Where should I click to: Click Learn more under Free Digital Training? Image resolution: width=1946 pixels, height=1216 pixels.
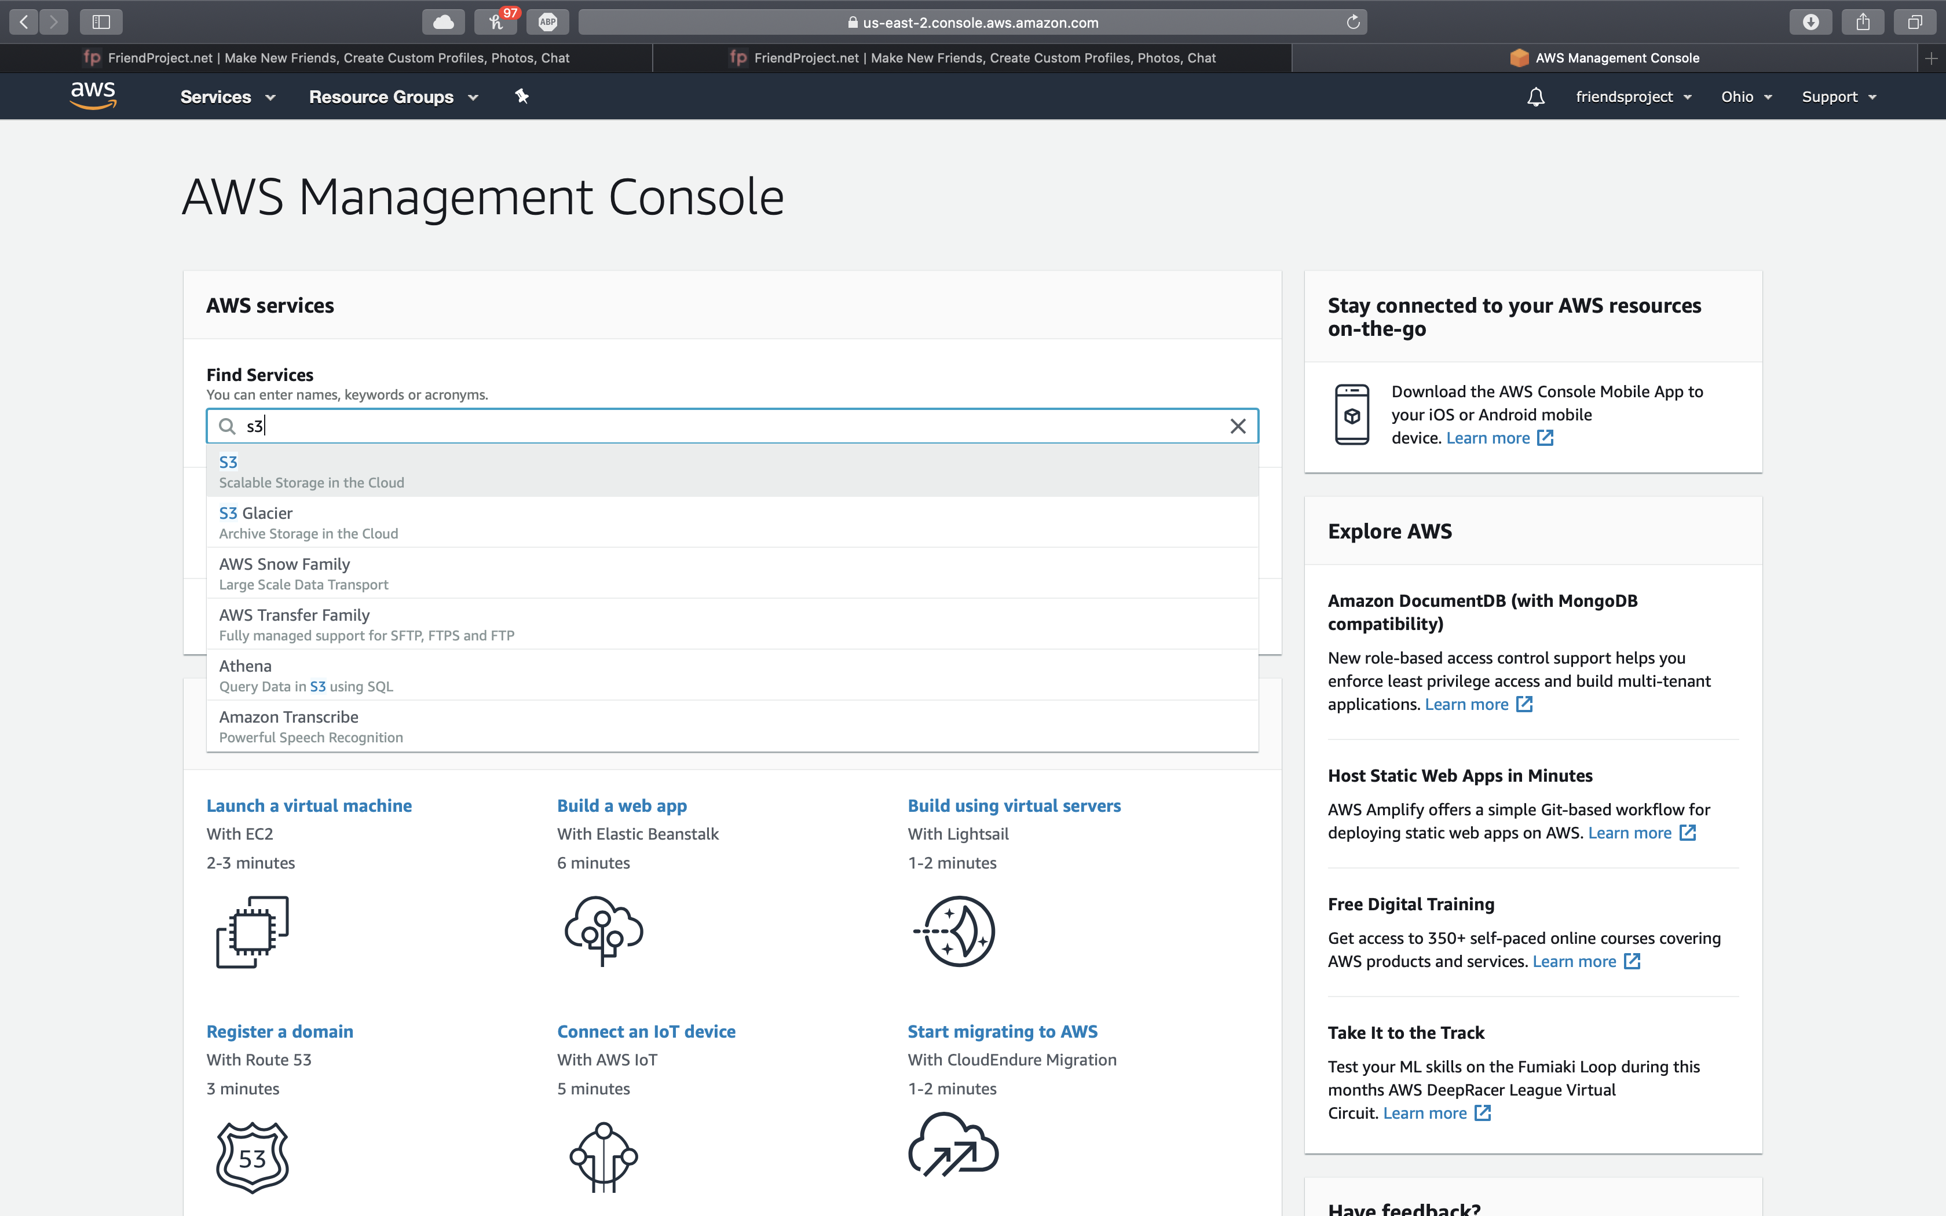click(1574, 961)
